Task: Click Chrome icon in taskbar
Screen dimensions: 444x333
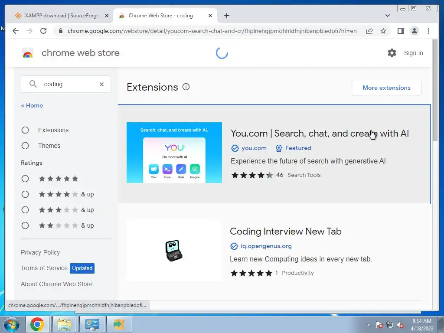Action: [x=37, y=324]
